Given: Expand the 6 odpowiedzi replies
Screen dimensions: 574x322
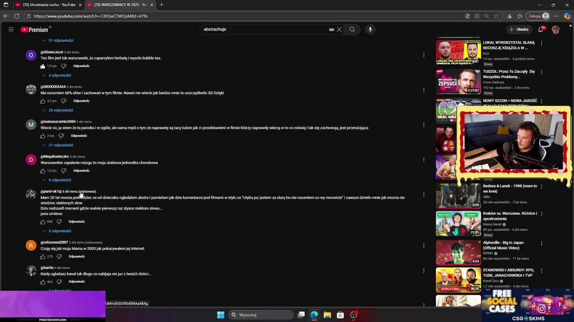Looking at the screenshot, I should tap(57, 180).
